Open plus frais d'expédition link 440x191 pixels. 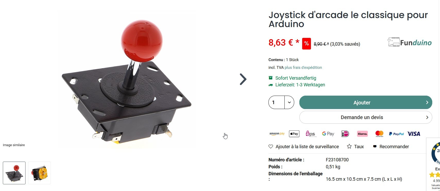tap(303, 68)
